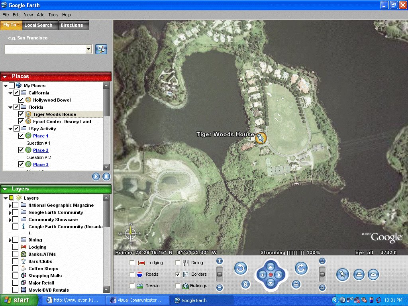
Task: Uncheck Borders checkbox below map
Action: click(x=178, y=274)
